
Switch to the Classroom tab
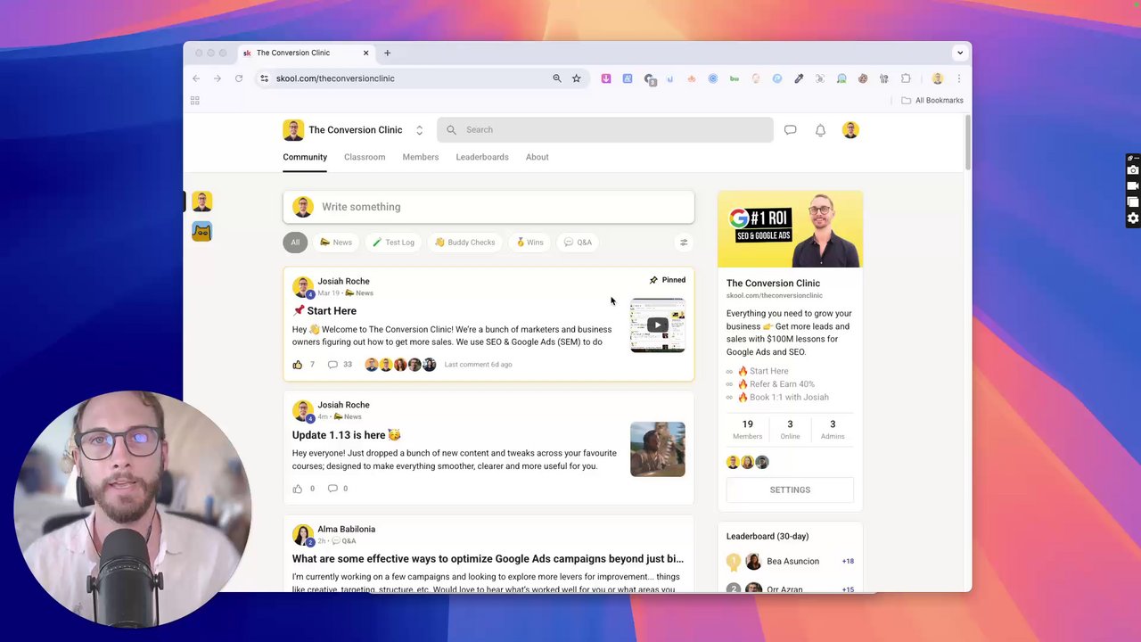tap(365, 157)
